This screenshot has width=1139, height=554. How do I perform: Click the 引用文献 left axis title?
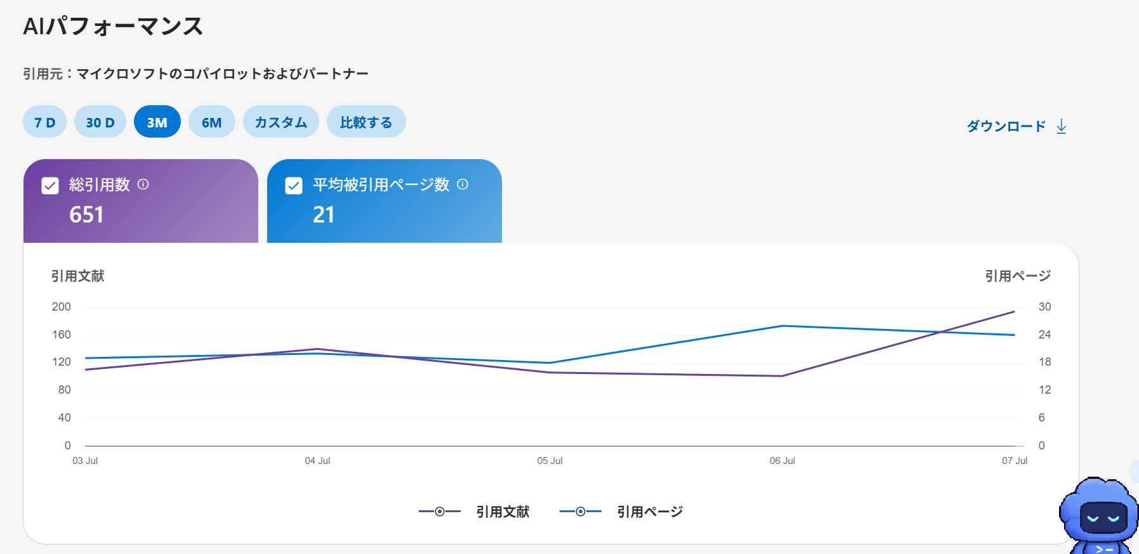pyautogui.click(x=77, y=276)
